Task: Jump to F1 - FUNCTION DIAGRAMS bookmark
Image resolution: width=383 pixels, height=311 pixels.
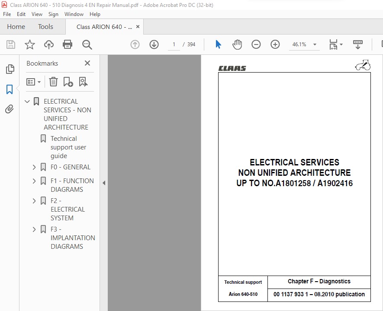Action: point(72,185)
